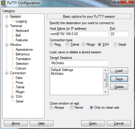Select Default Settings in sessions list
Viewport: 135px width, 129px height.
62,70
